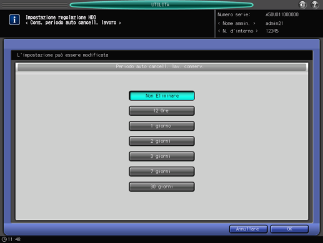Click the admin21 value
The width and height of the screenshot is (323, 243).
[x=274, y=23]
